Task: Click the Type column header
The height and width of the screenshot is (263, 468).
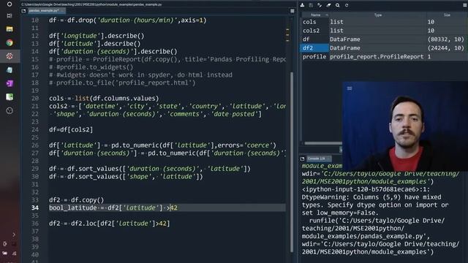Action: click(378, 15)
